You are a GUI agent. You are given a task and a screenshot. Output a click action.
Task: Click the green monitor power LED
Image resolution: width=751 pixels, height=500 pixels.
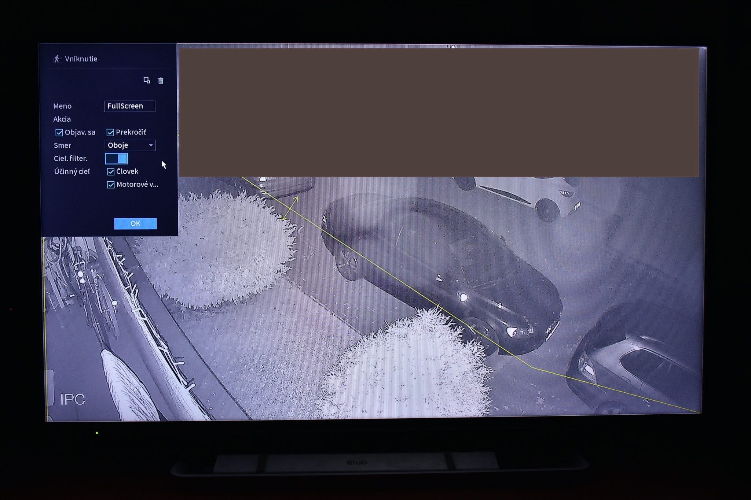97,433
